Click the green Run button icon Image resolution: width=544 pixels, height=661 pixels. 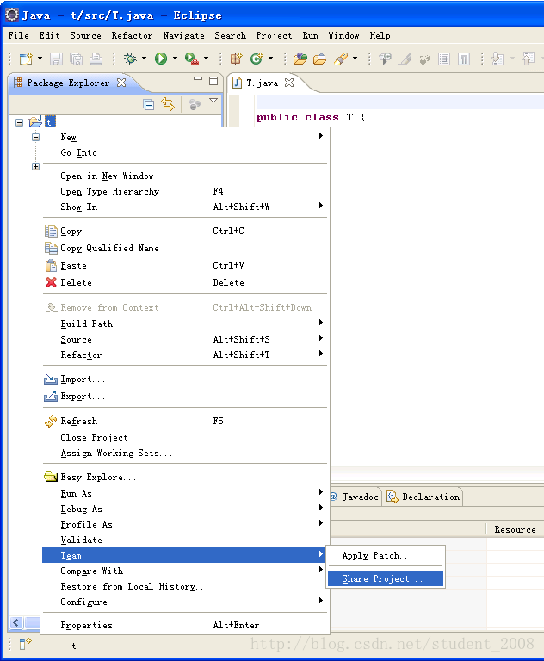tap(161, 59)
